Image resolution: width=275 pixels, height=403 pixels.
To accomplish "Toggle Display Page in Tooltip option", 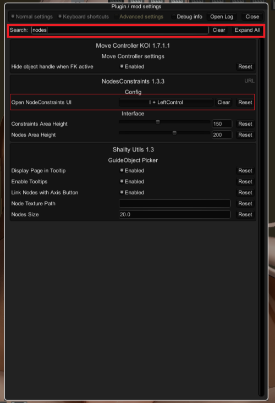I will [132, 171].
